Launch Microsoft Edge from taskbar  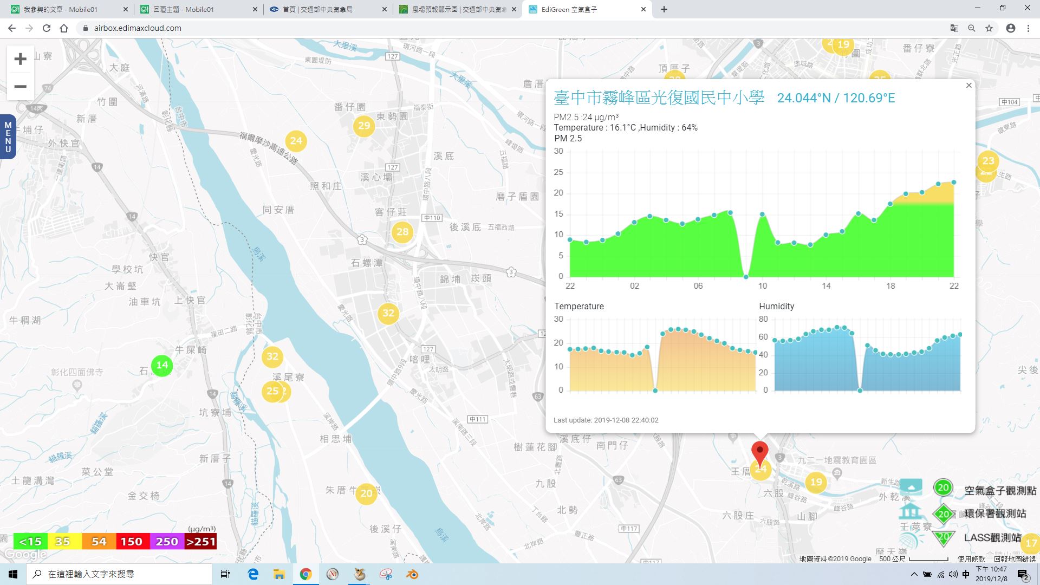coord(253,574)
